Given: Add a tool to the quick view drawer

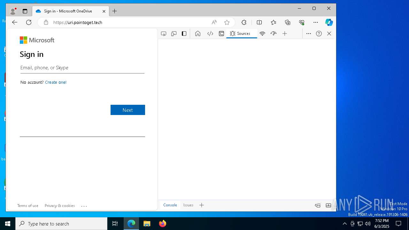Looking at the screenshot, I should click(202, 205).
